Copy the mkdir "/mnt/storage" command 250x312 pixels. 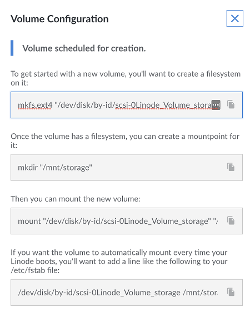click(231, 167)
